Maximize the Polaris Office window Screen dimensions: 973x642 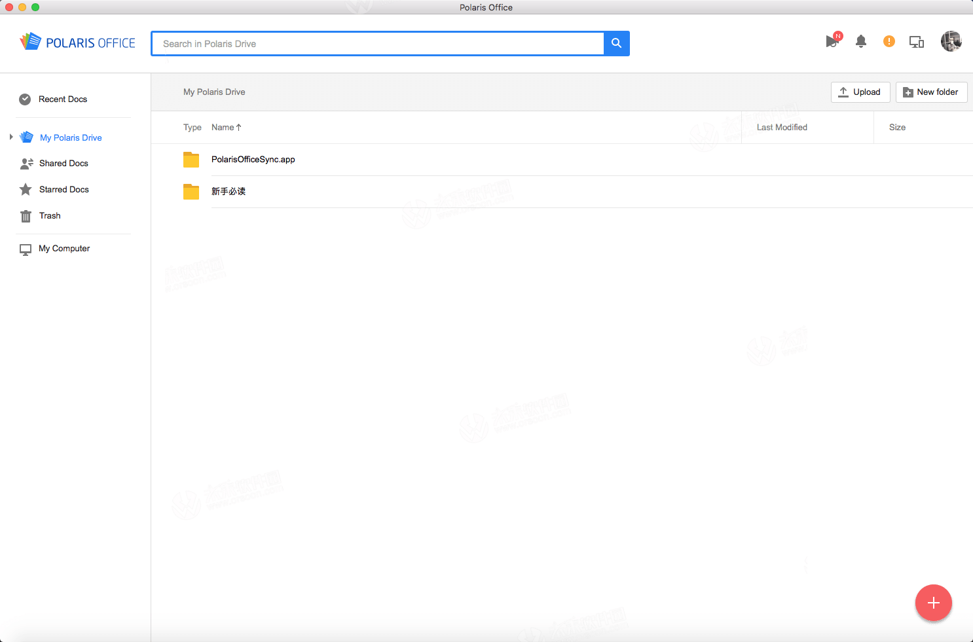point(35,7)
